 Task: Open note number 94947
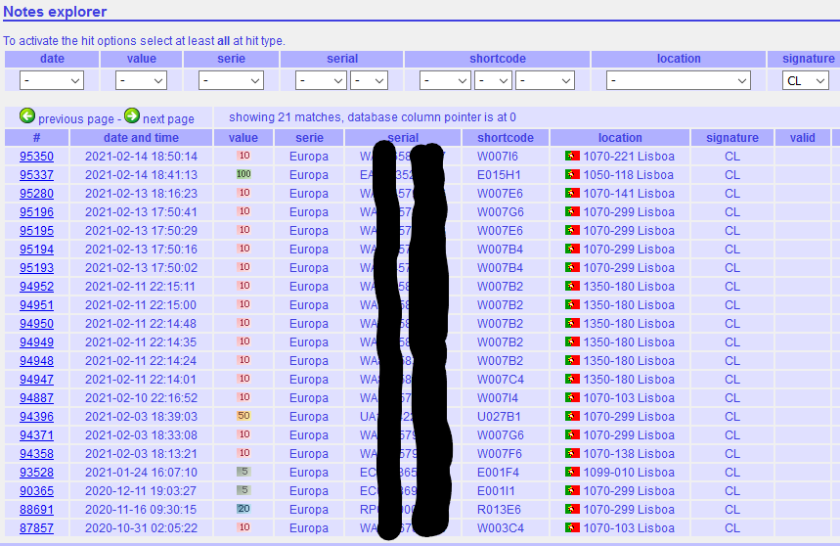tap(36, 379)
